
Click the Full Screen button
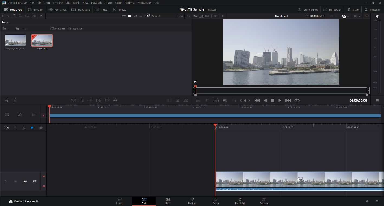click(332, 10)
